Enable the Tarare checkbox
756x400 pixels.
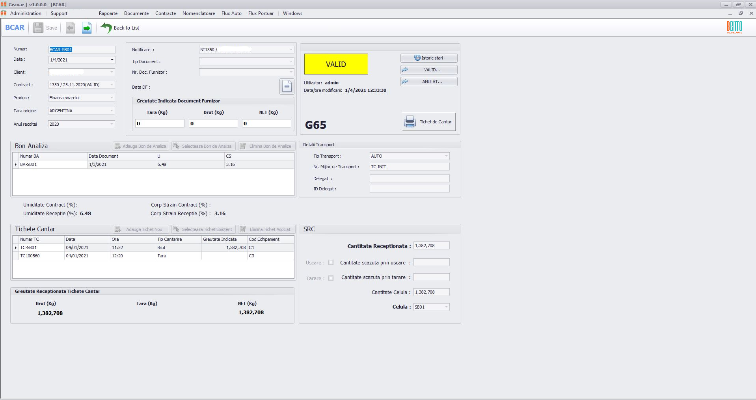click(x=331, y=278)
